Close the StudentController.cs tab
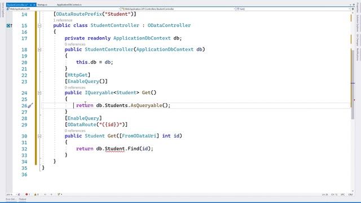 (34, 5)
